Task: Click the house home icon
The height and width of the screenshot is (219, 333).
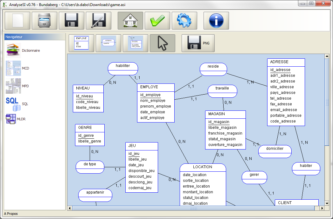Action: [x=130, y=21]
